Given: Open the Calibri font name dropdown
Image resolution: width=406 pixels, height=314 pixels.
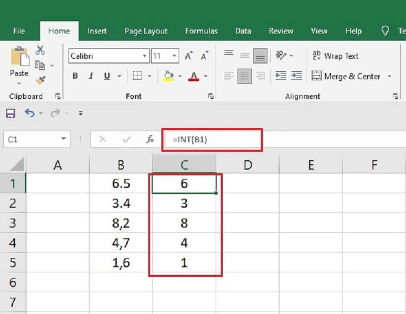Looking at the screenshot, I should 145,56.
